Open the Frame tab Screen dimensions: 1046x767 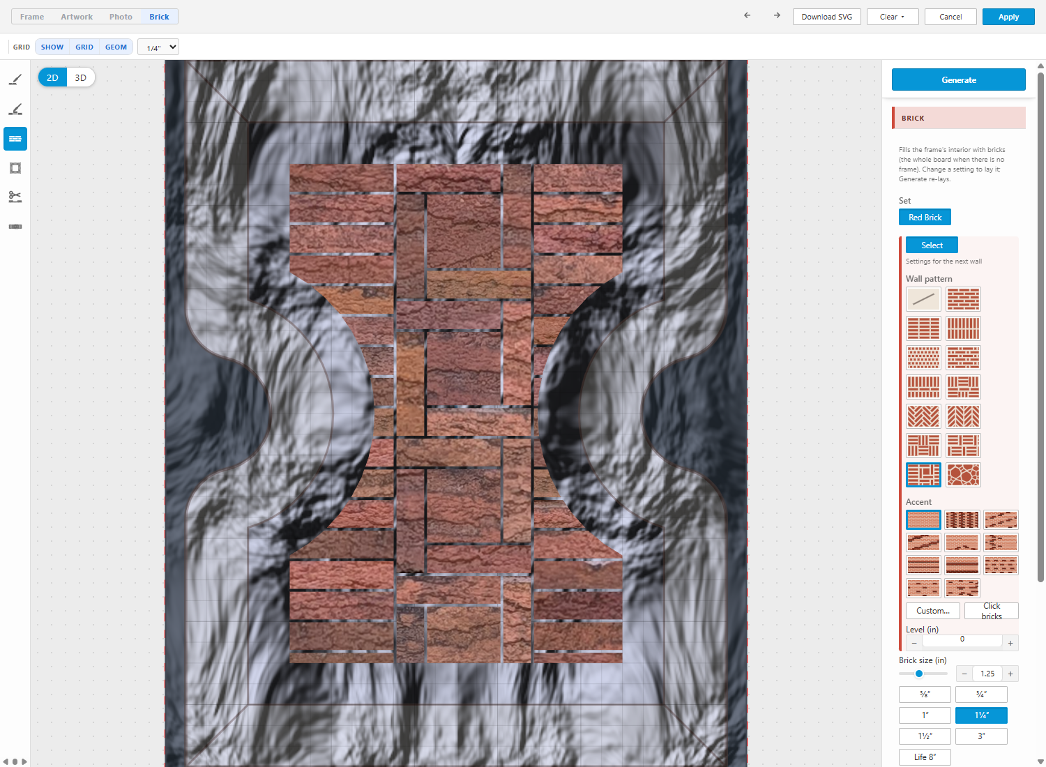pos(32,17)
